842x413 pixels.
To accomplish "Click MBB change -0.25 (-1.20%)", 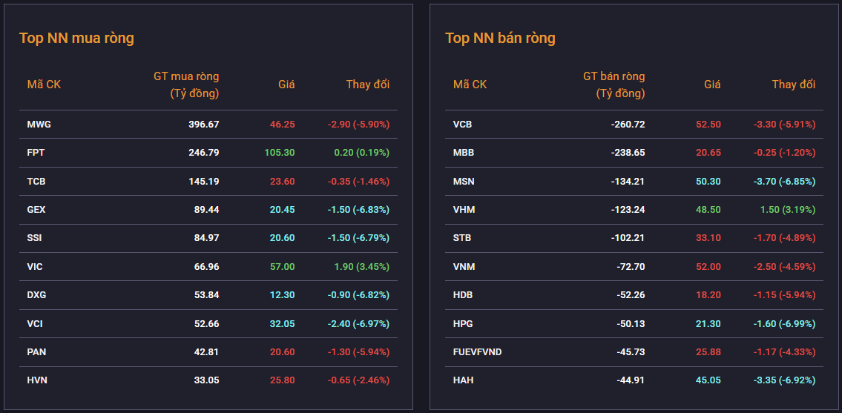I will [x=785, y=153].
